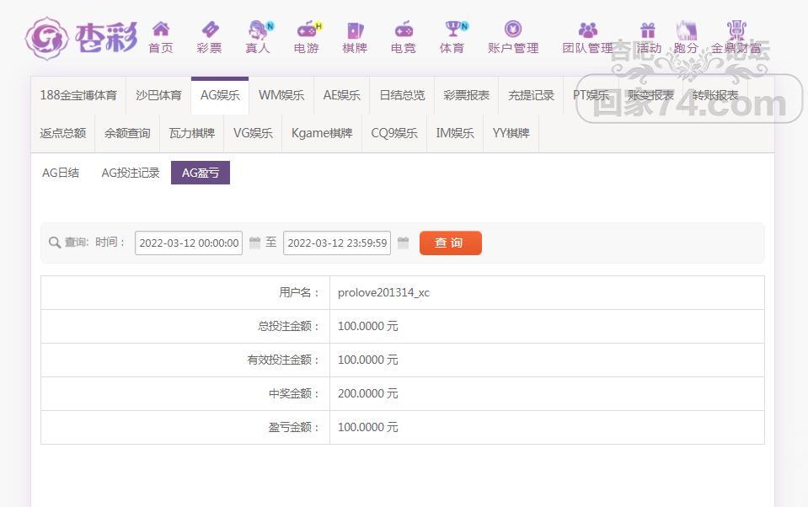Image resolution: width=808 pixels, height=507 pixels.
Task: Open the AG投注记录 sub-tab
Action: tap(131, 173)
